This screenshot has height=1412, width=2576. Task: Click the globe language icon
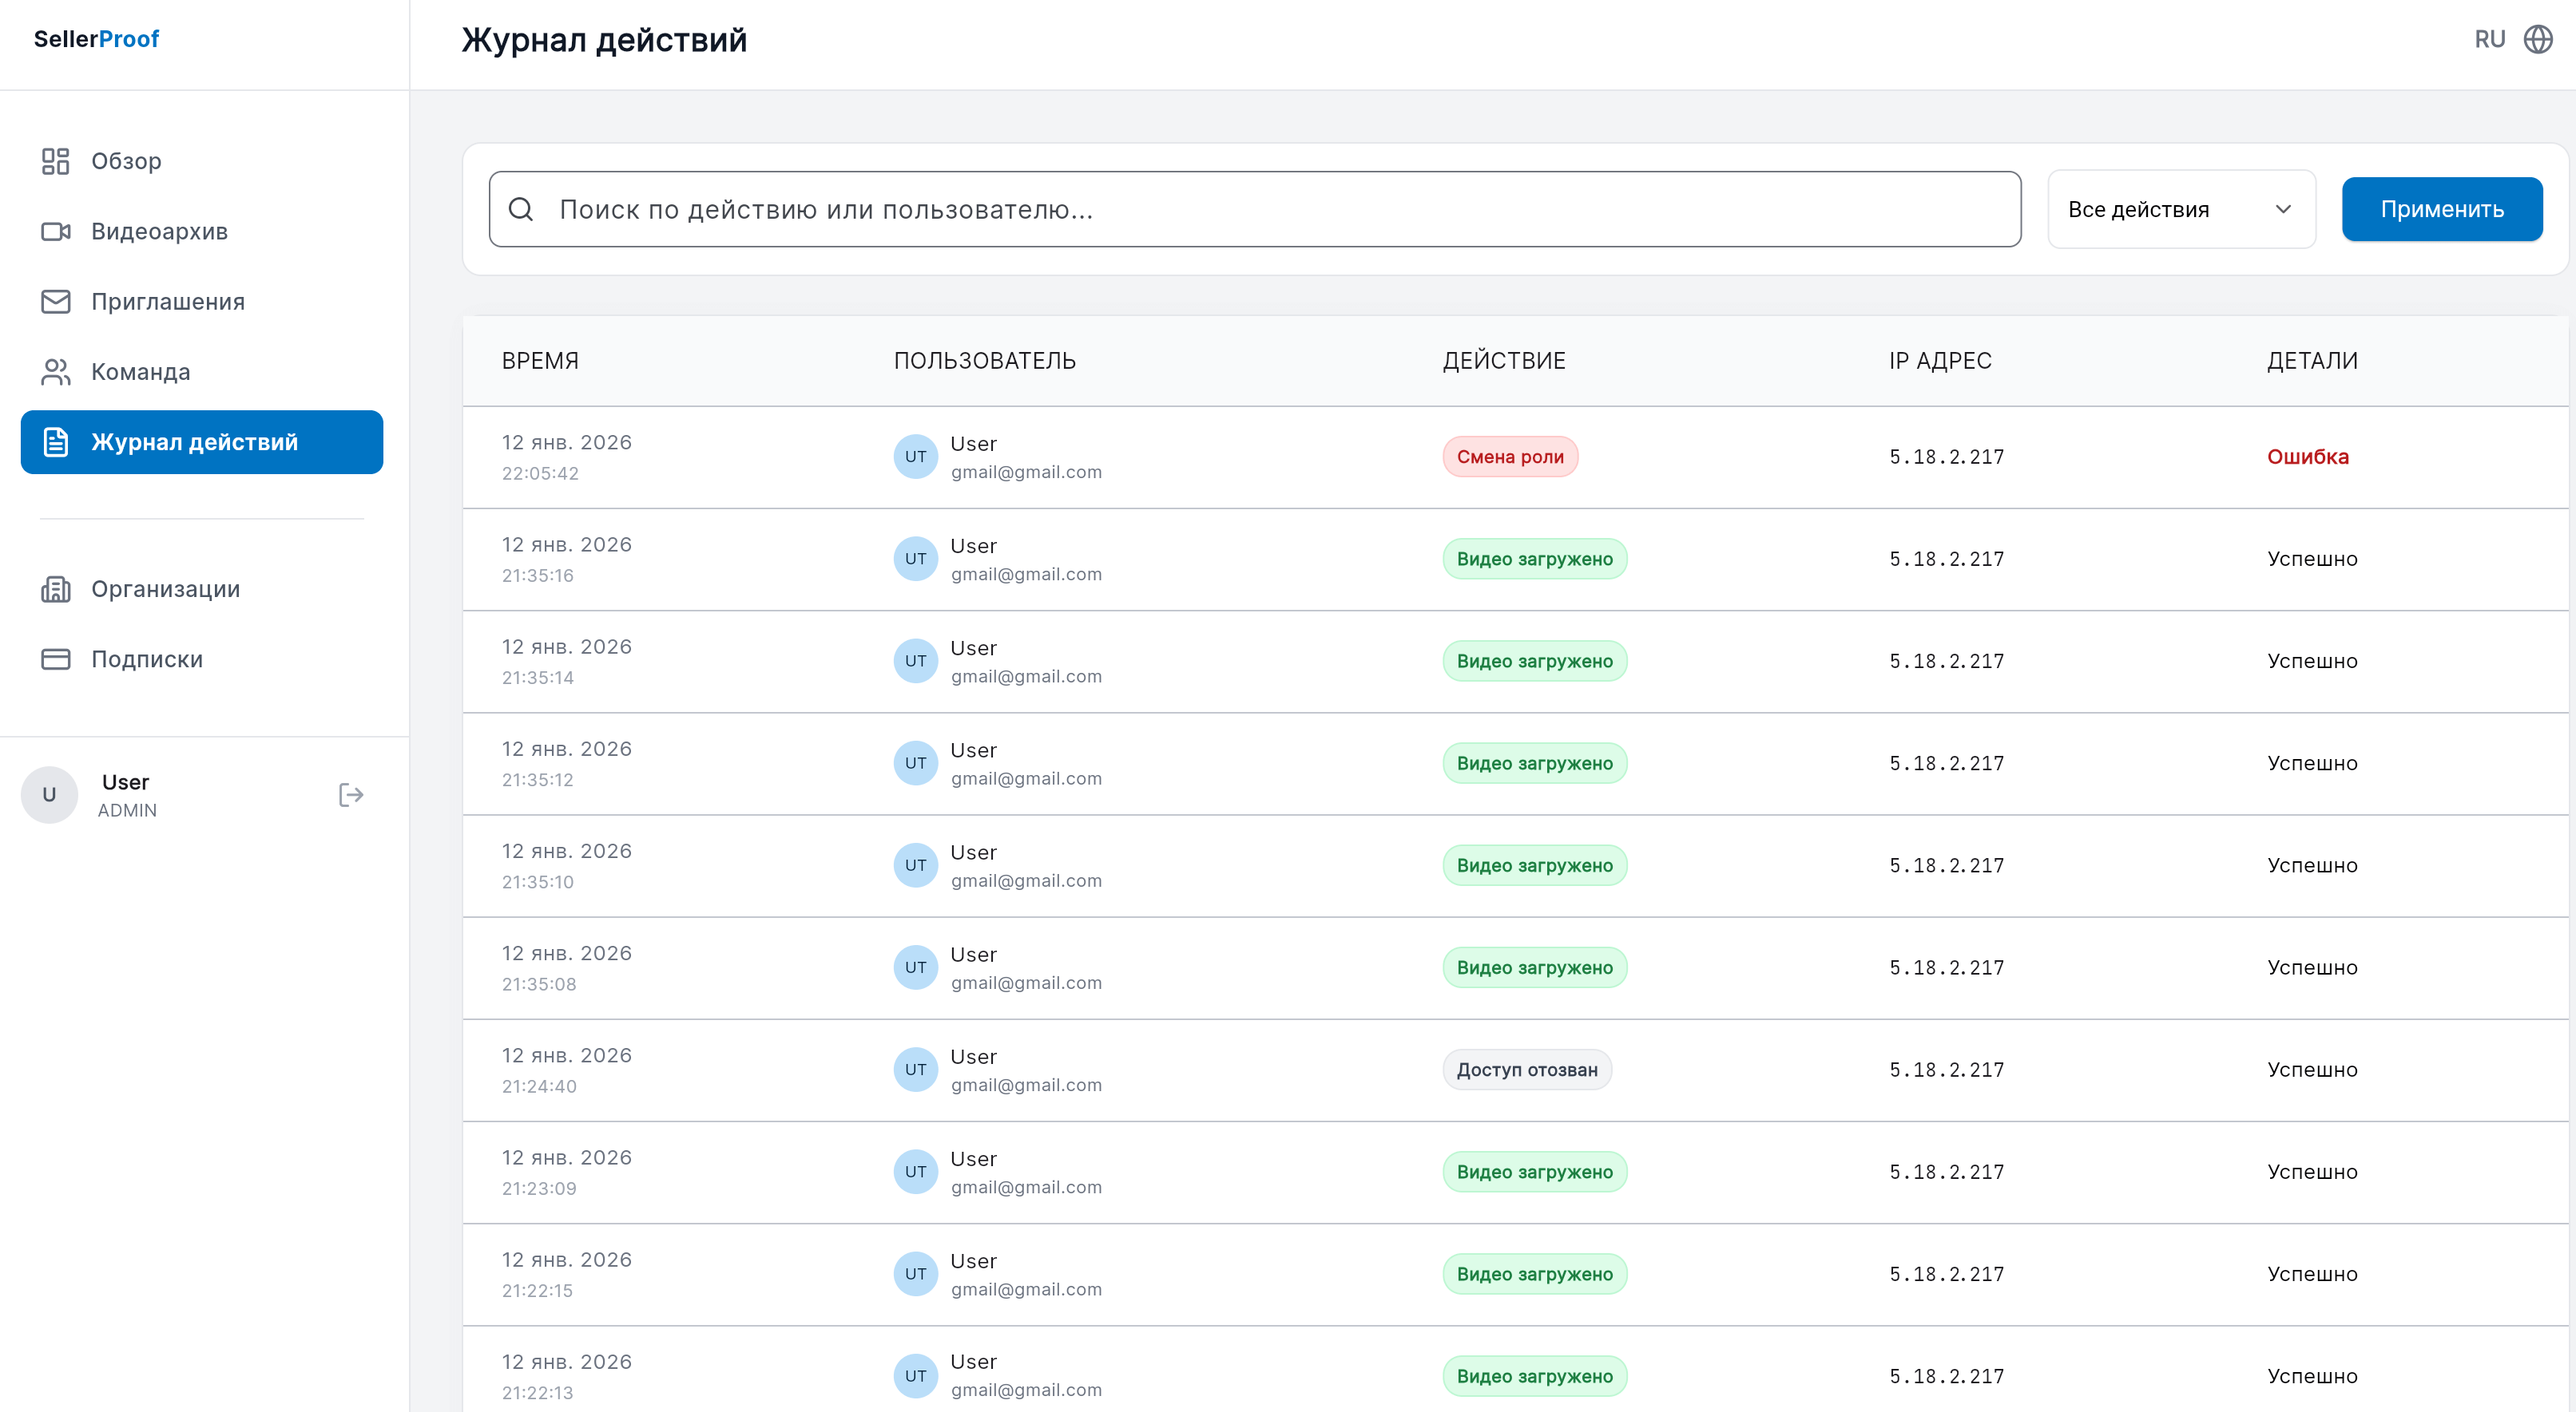pos(2538,39)
